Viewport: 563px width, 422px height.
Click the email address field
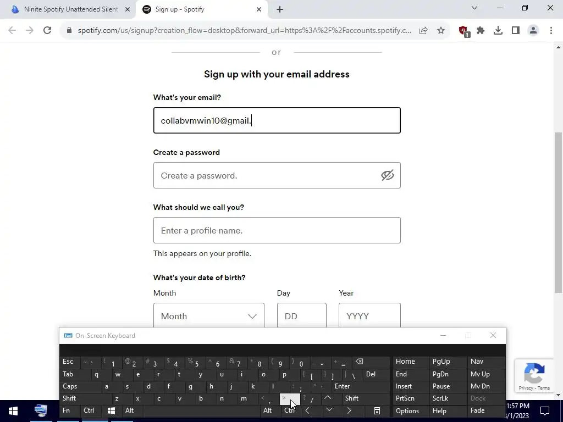click(x=277, y=120)
